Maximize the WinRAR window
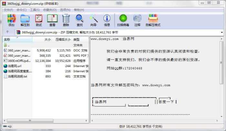 coord(209,3)
